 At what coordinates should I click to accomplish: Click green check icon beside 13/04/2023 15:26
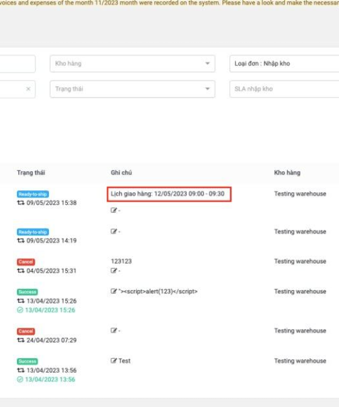(20, 310)
